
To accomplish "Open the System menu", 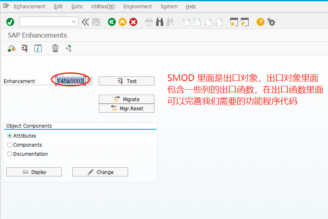I will click(169, 7).
